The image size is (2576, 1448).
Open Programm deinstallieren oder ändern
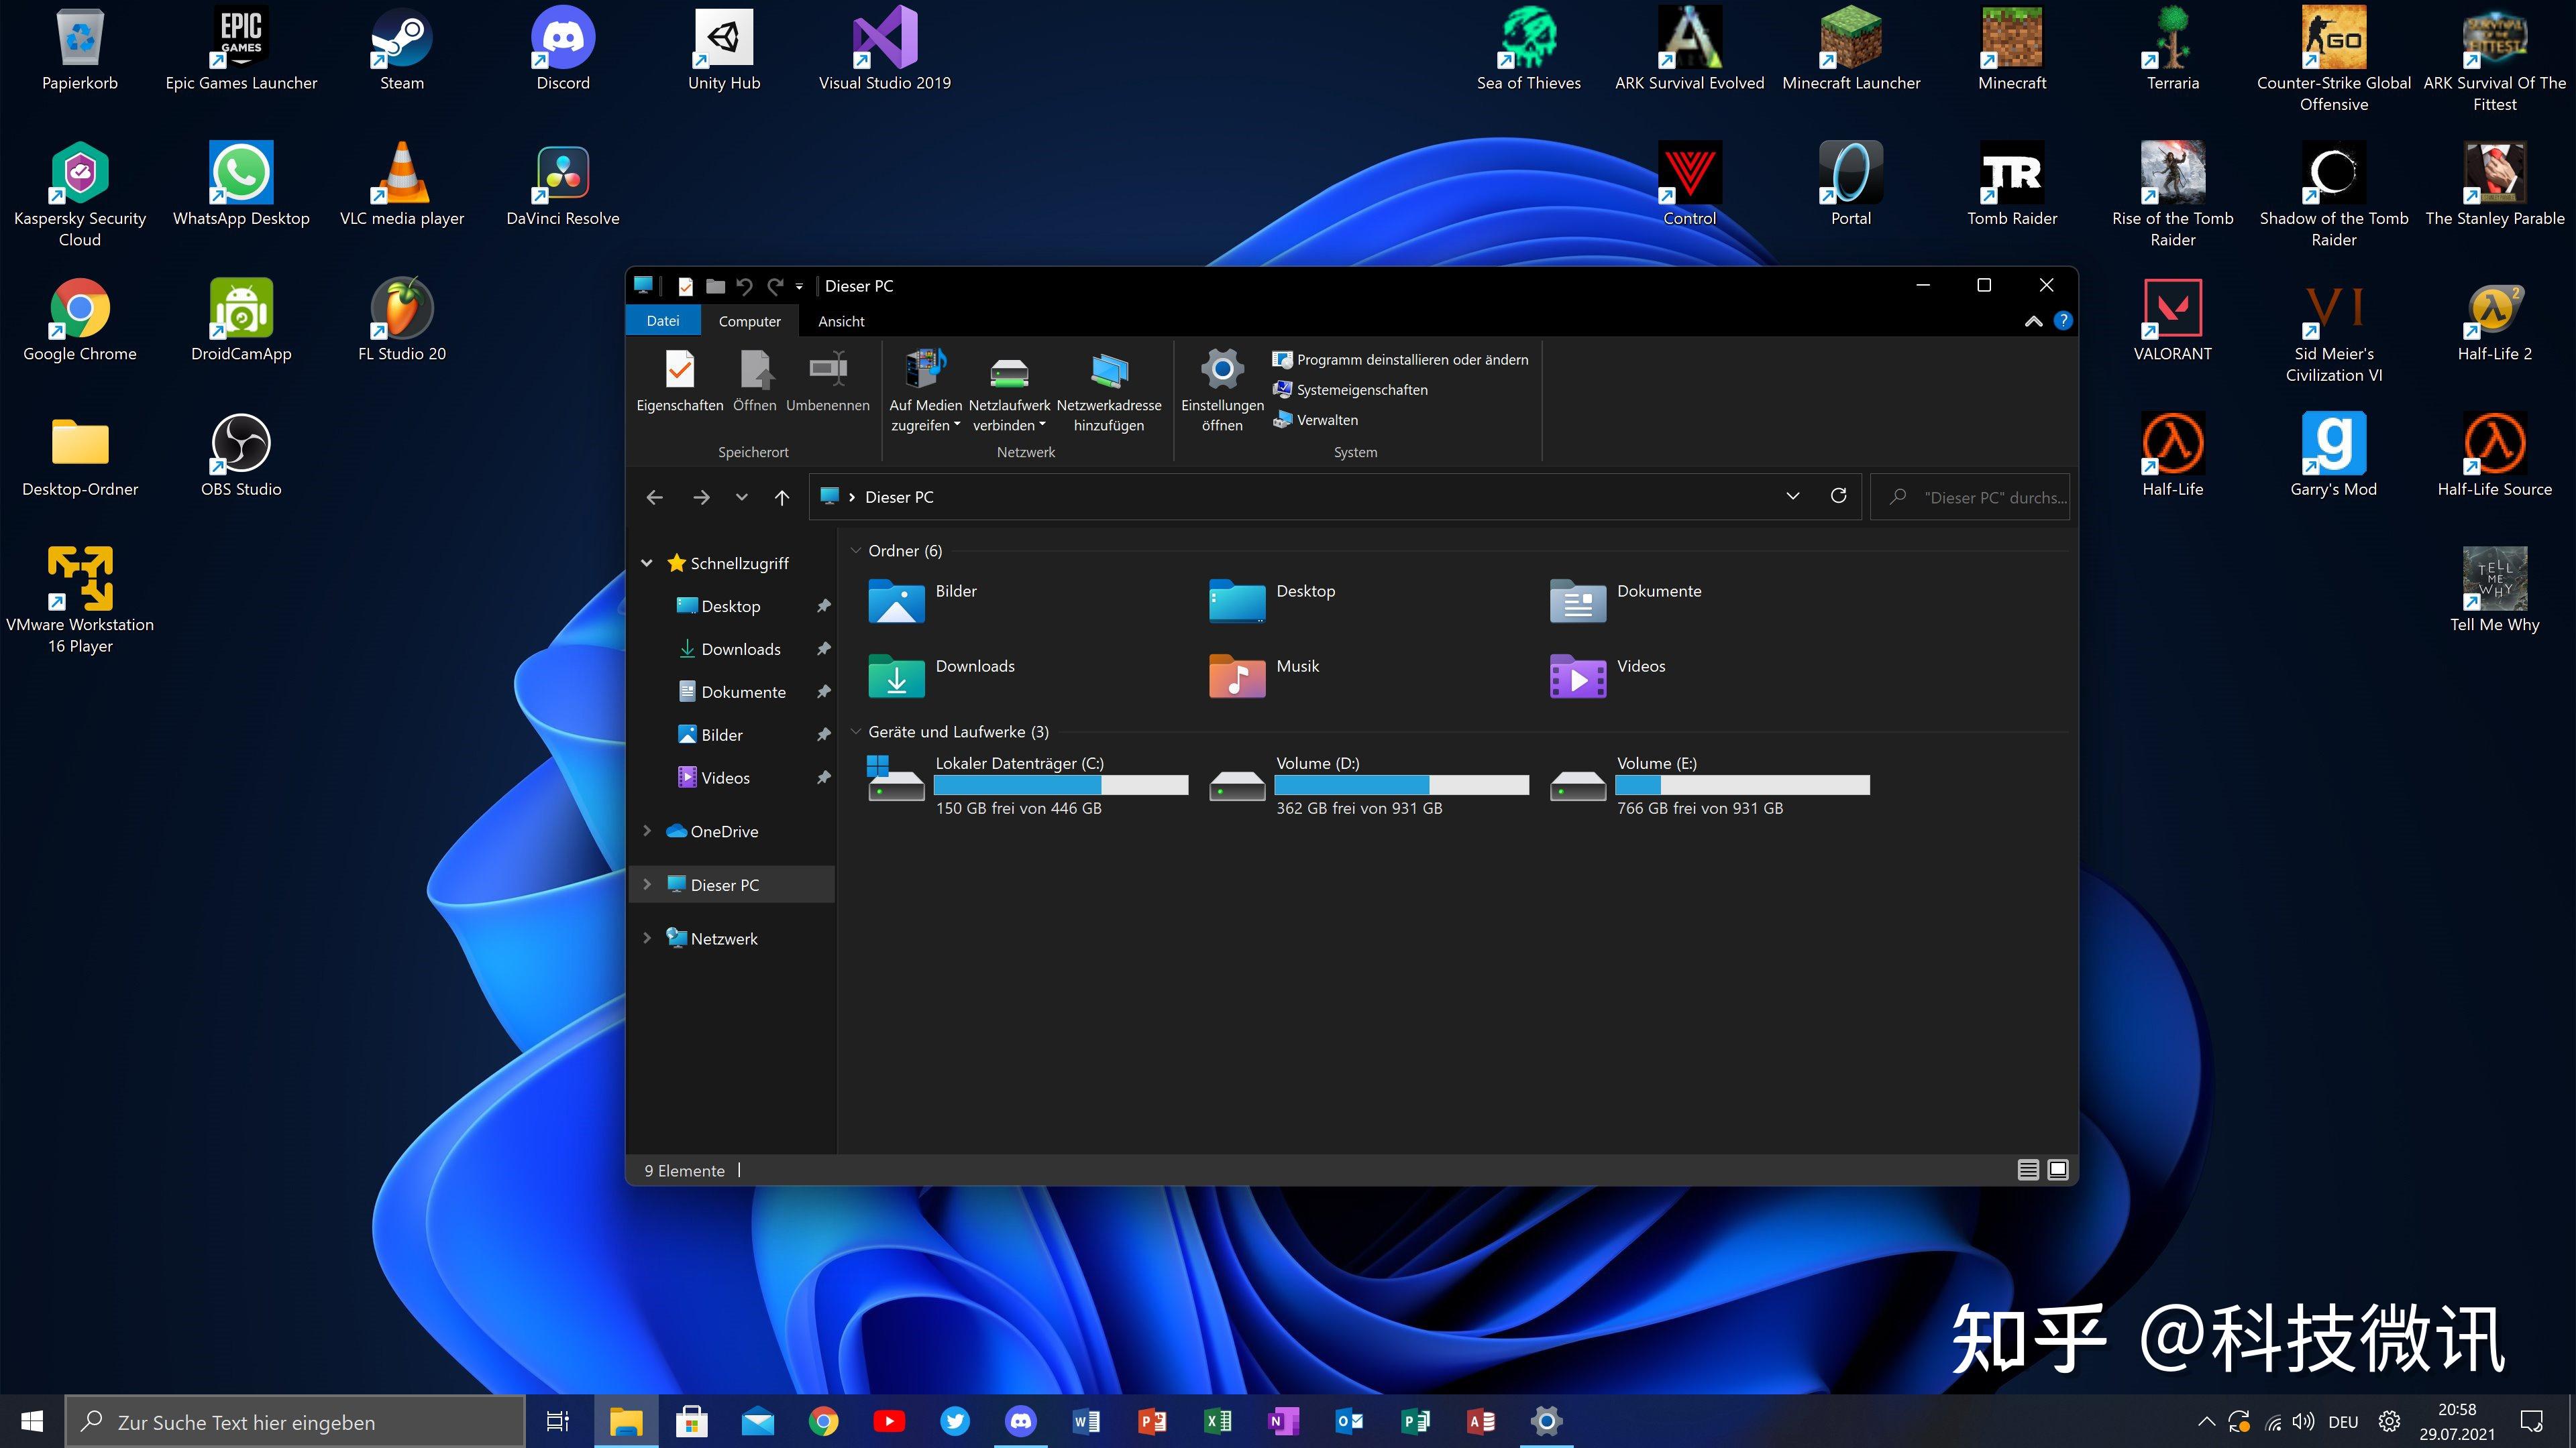click(1411, 359)
